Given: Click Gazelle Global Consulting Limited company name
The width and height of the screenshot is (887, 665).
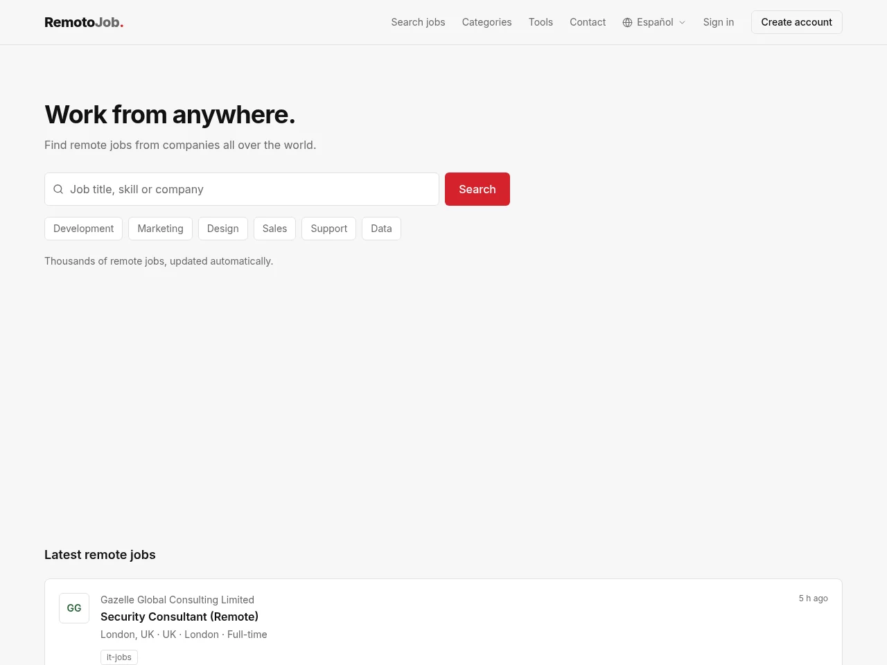Looking at the screenshot, I should [x=177, y=600].
